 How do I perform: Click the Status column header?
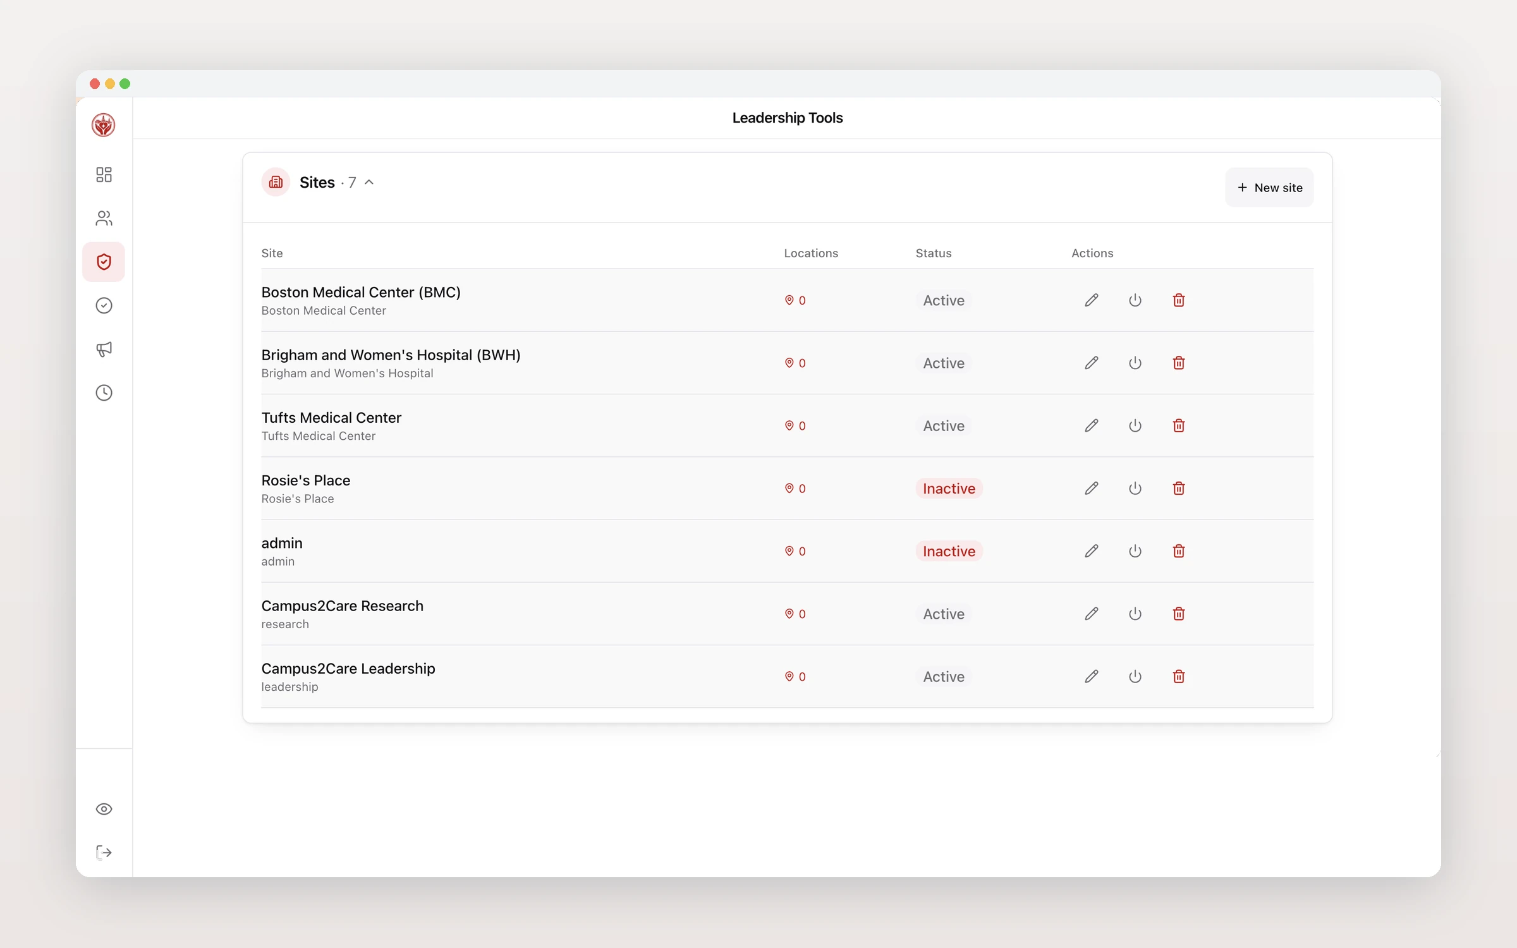pos(933,253)
